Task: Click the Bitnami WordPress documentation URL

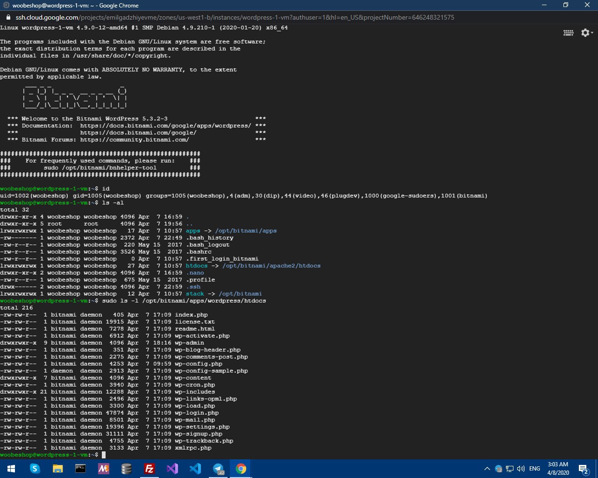Action: [x=165, y=126]
